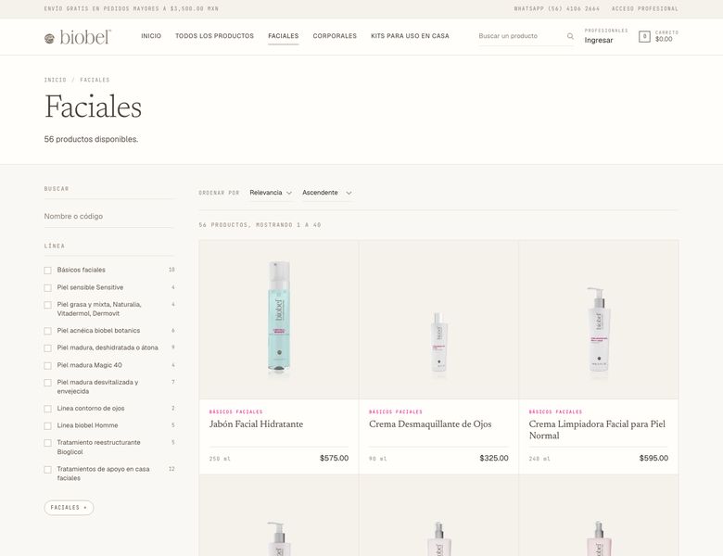Check the Piel sensible Sensitive filter

47,287
